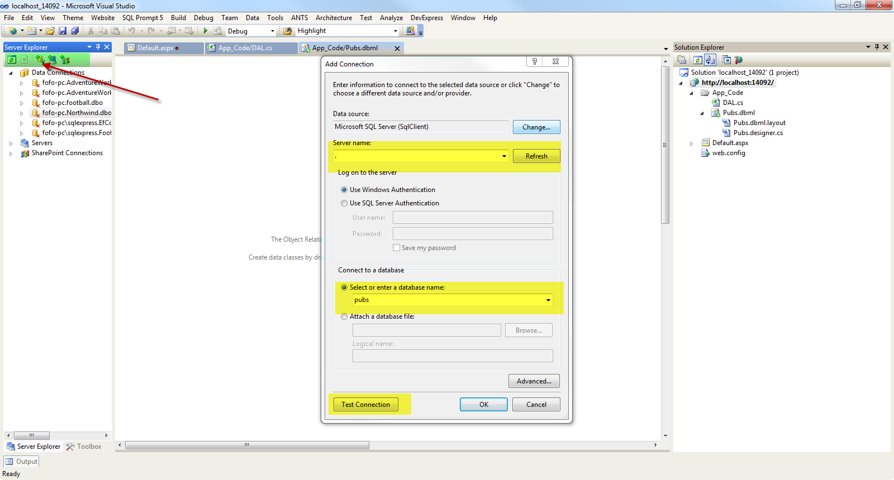Viewport: 894px width, 480px height.
Task: Expand Default.aspx in Solution Explorer
Action: tap(691, 143)
